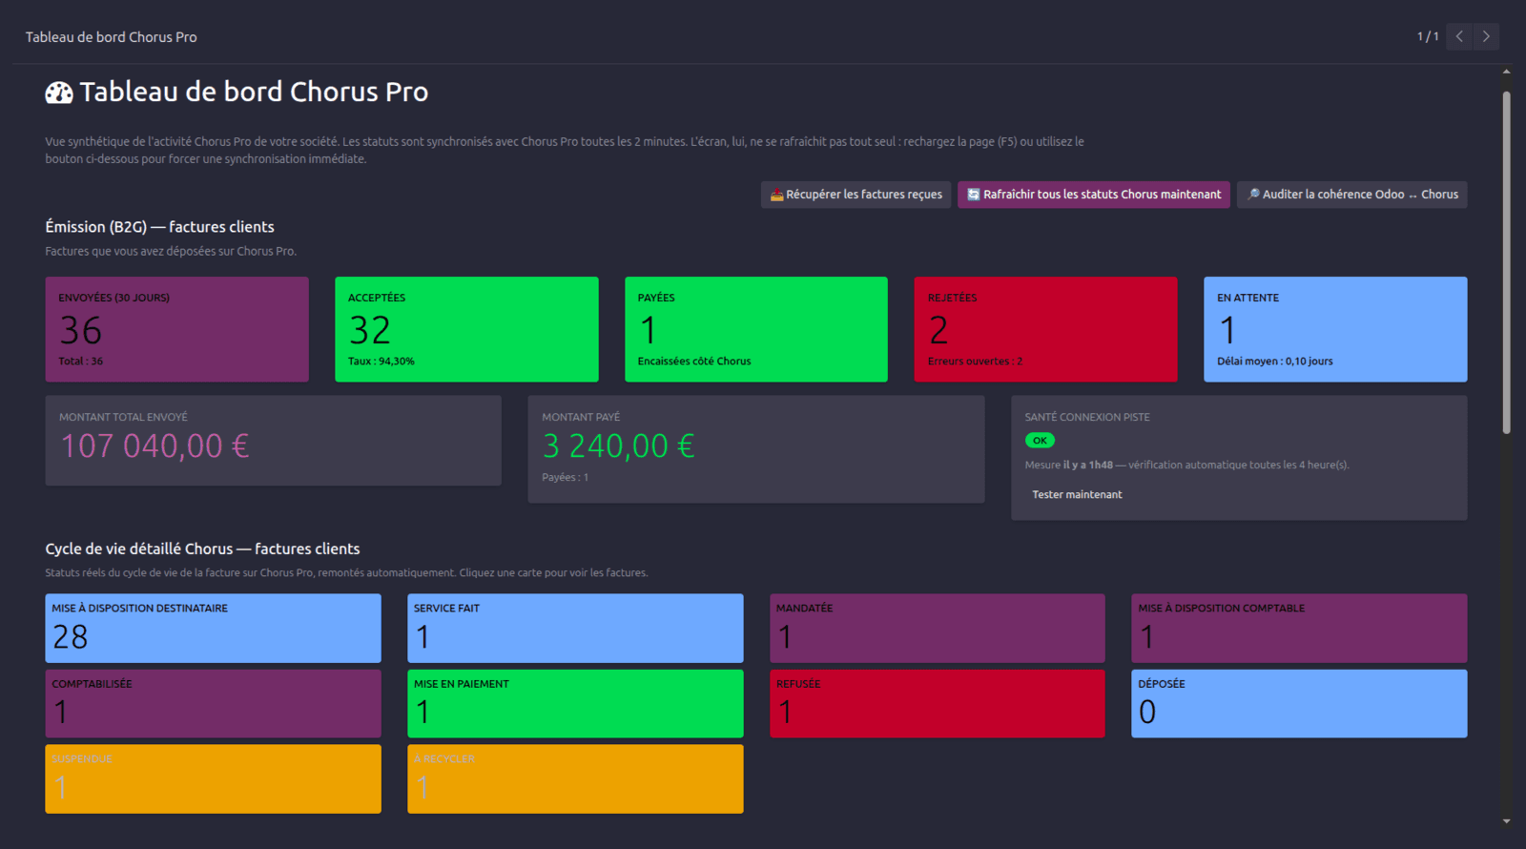
Task: Click the Montant payé 3 240,00 € value
Action: [x=619, y=445]
